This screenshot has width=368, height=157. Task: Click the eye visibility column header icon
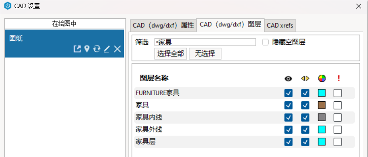click(x=288, y=79)
